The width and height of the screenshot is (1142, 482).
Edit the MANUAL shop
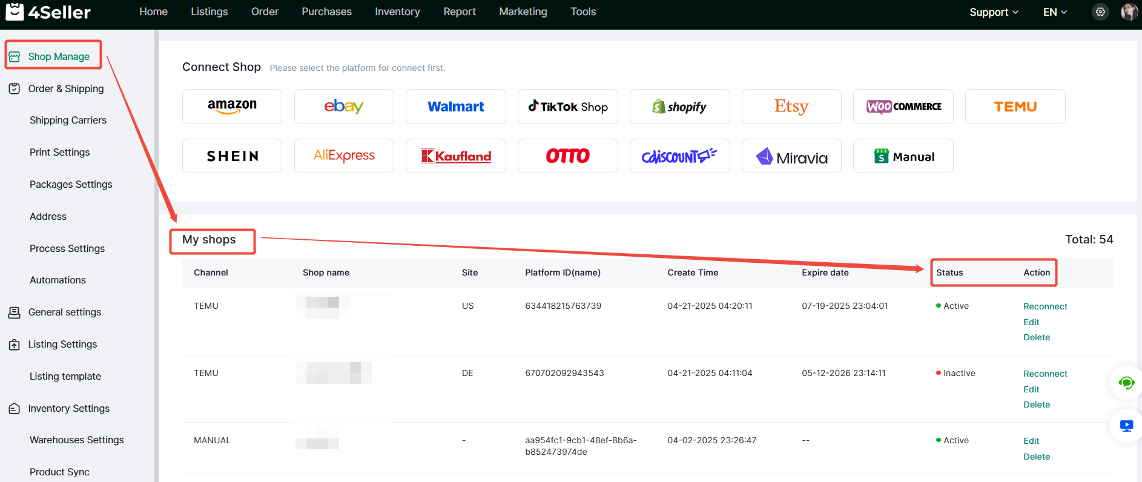(x=1031, y=441)
